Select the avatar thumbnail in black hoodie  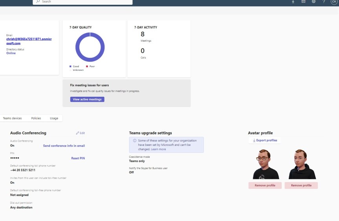pyautogui.click(x=302, y=164)
